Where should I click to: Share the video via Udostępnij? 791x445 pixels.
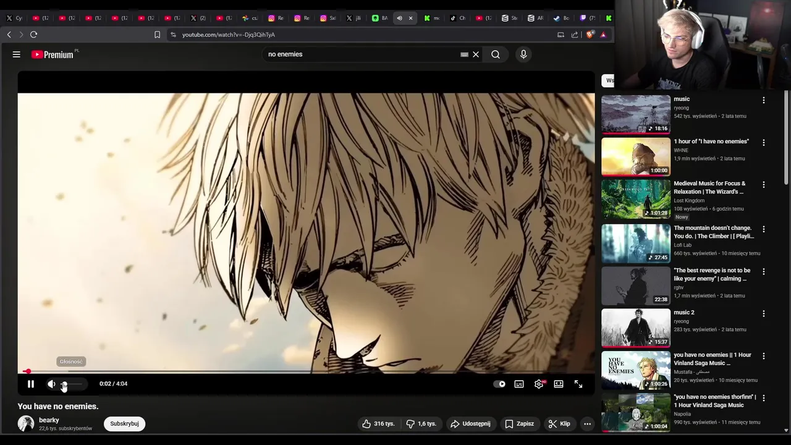[x=470, y=423]
